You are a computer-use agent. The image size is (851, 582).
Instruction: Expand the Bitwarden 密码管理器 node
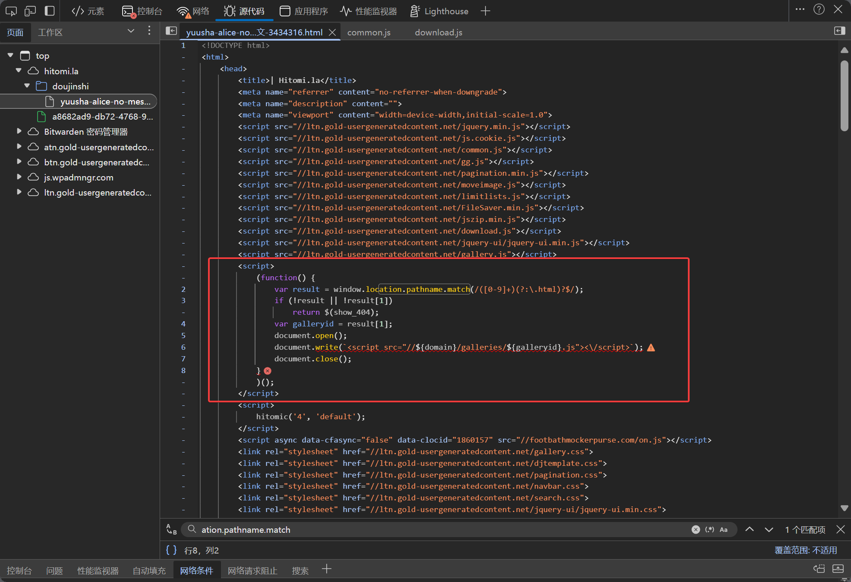[x=19, y=131]
